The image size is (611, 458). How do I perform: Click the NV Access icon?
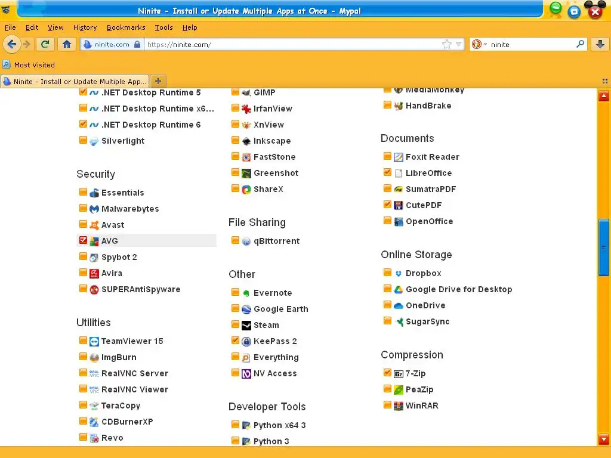pyautogui.click(x=246, y=374)
